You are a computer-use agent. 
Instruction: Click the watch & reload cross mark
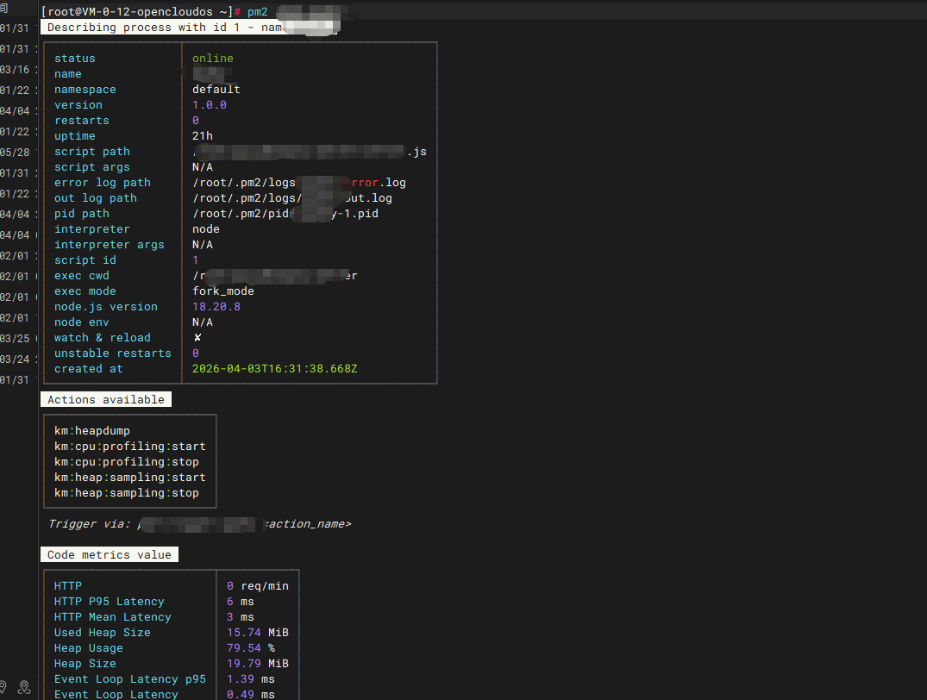click(197, 338)
